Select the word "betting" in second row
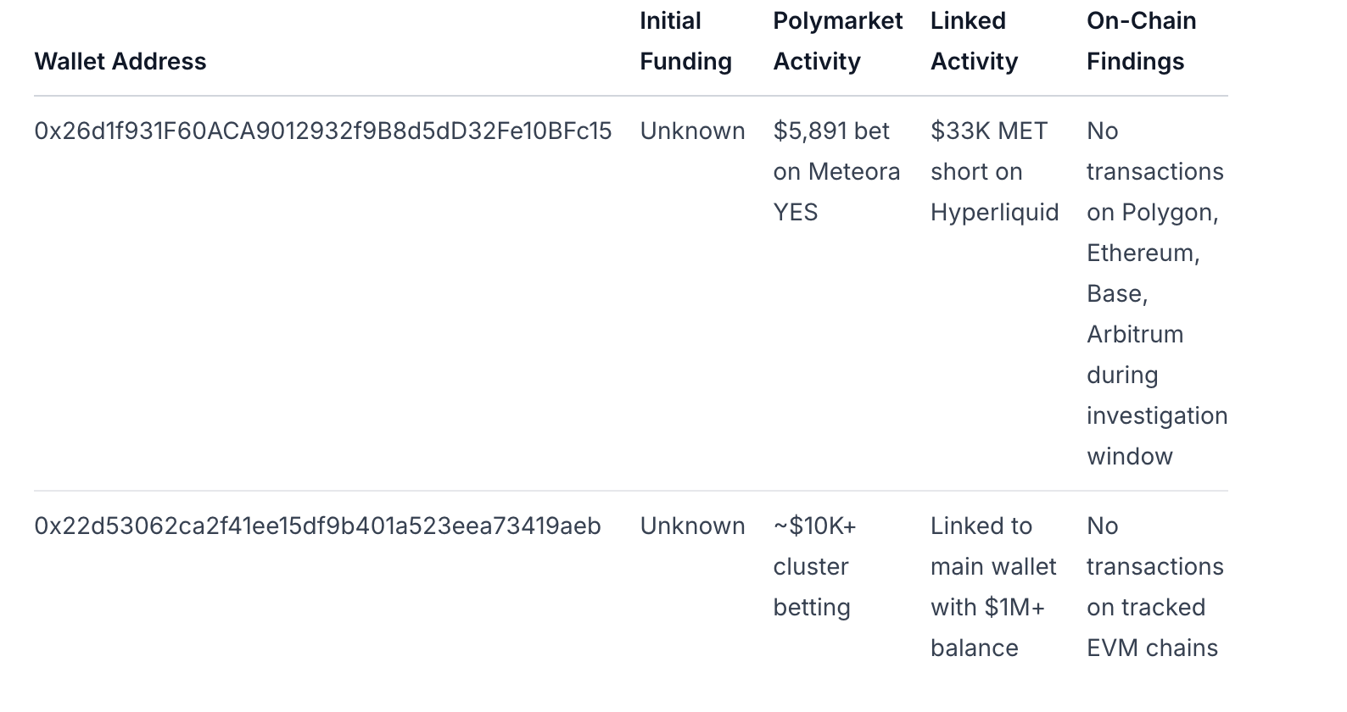The width and height of the screenshot is (1347, 712). pyautogui.click(x=811, y=608)
